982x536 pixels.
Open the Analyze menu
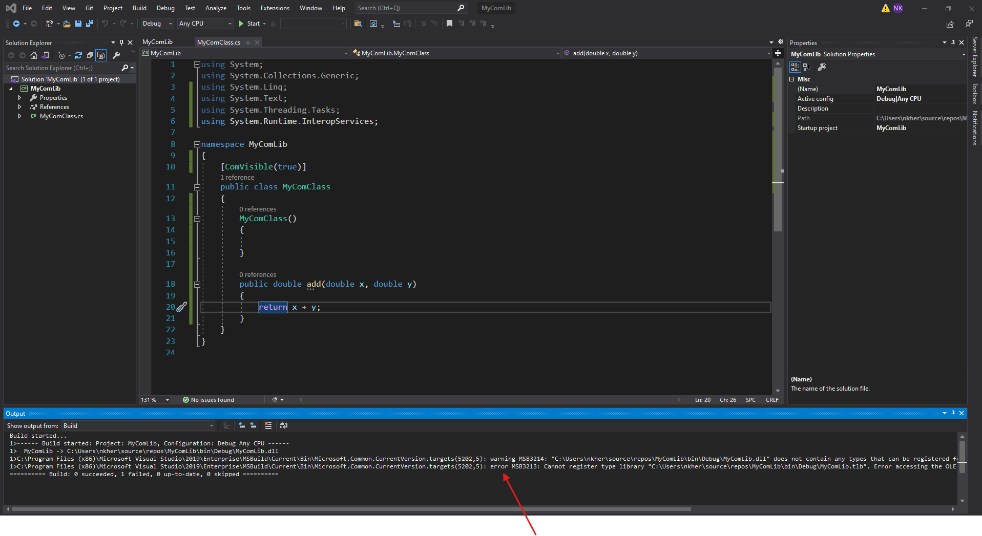(216, 8)
